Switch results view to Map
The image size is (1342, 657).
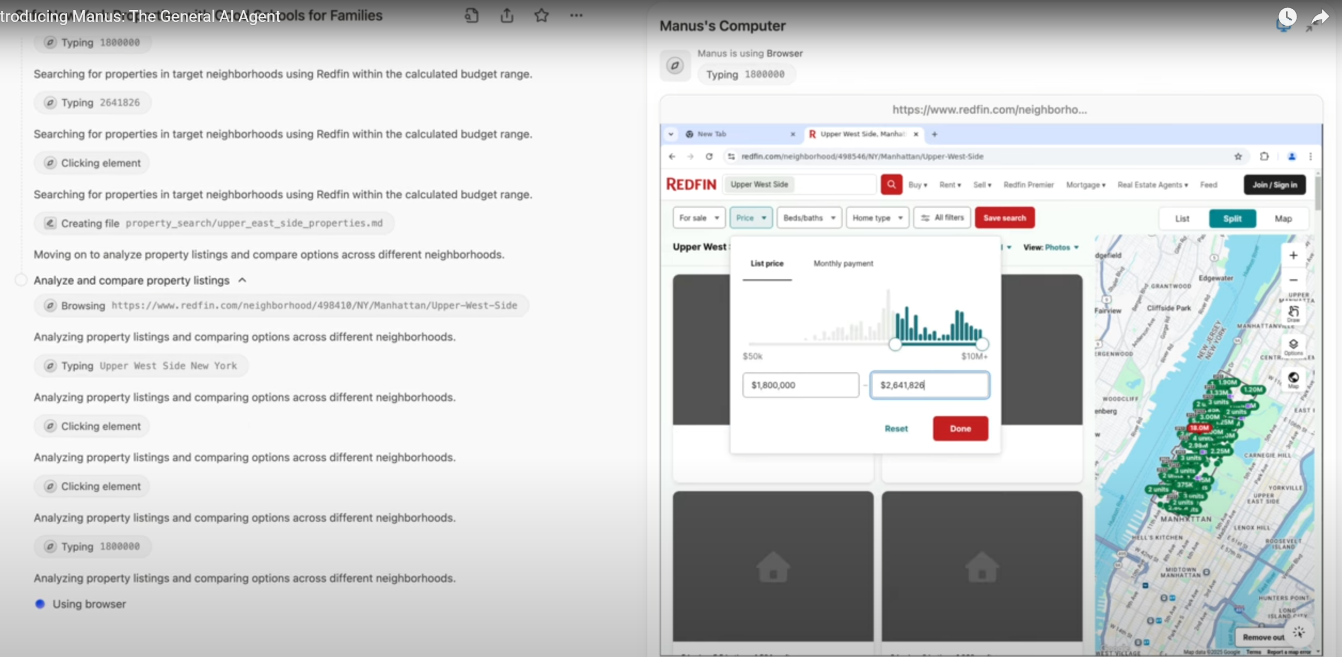point(1283,218)
